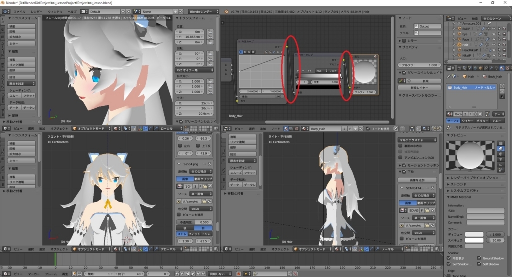Enable the 左右 flip checkbox
Image resolution: width=512 pixels, height=277 pixels.
(x=180, y=146)
